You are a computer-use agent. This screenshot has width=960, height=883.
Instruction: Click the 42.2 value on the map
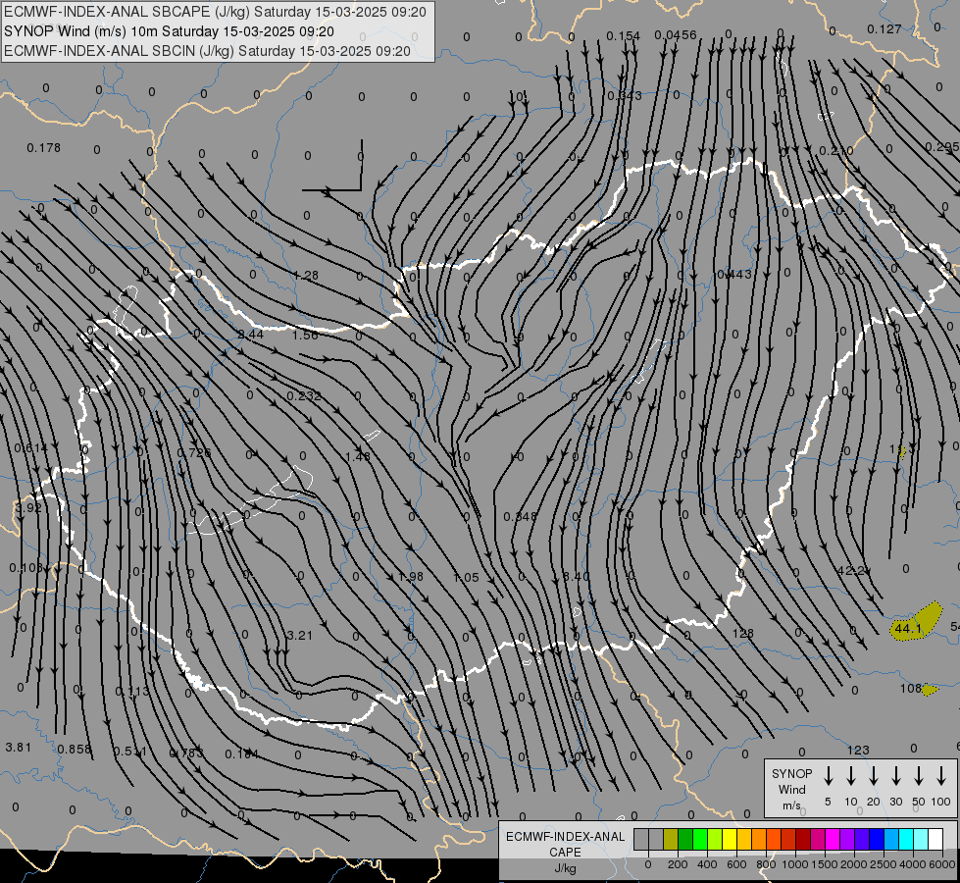click(851, 570)
